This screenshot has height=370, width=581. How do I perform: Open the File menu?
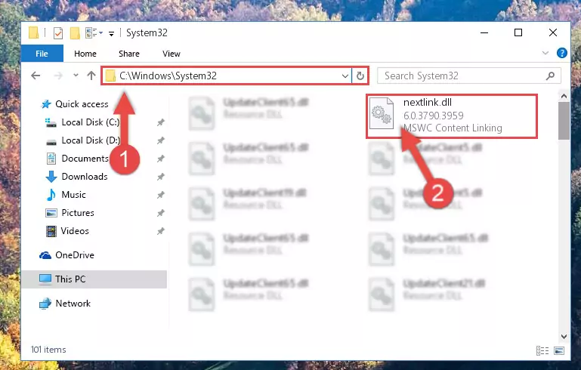(x=42, y=54)
